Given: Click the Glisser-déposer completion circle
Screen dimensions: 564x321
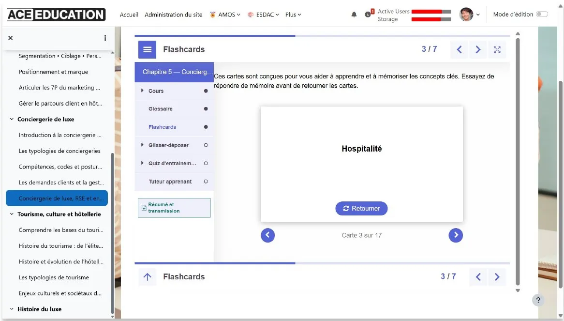Looking at the screenshot, I should [x=206, y=145].
